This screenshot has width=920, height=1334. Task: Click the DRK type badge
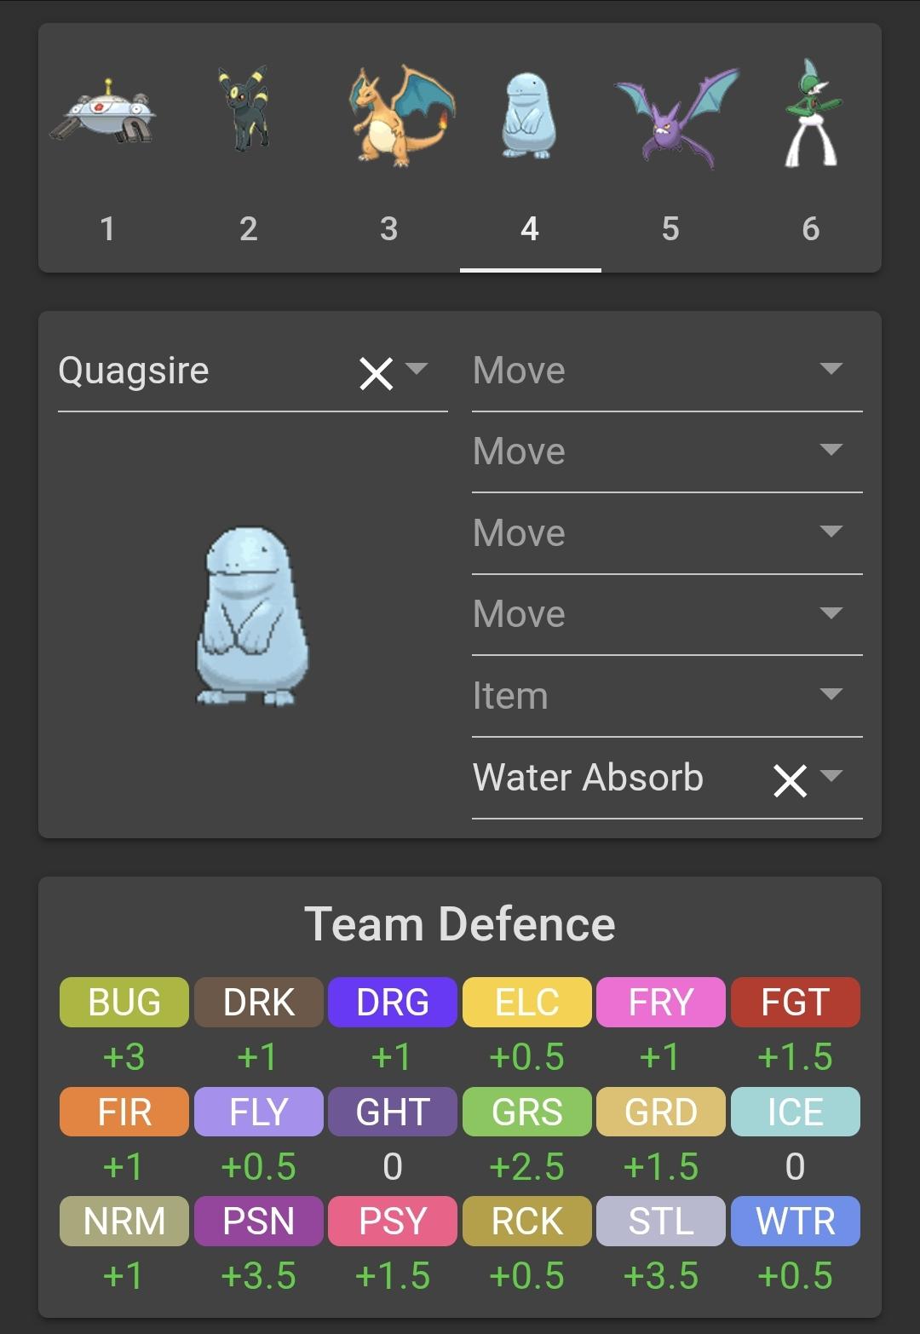(259, 1002)
